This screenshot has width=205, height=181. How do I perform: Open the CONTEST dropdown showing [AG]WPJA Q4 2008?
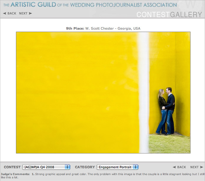[x=46, y=167]
